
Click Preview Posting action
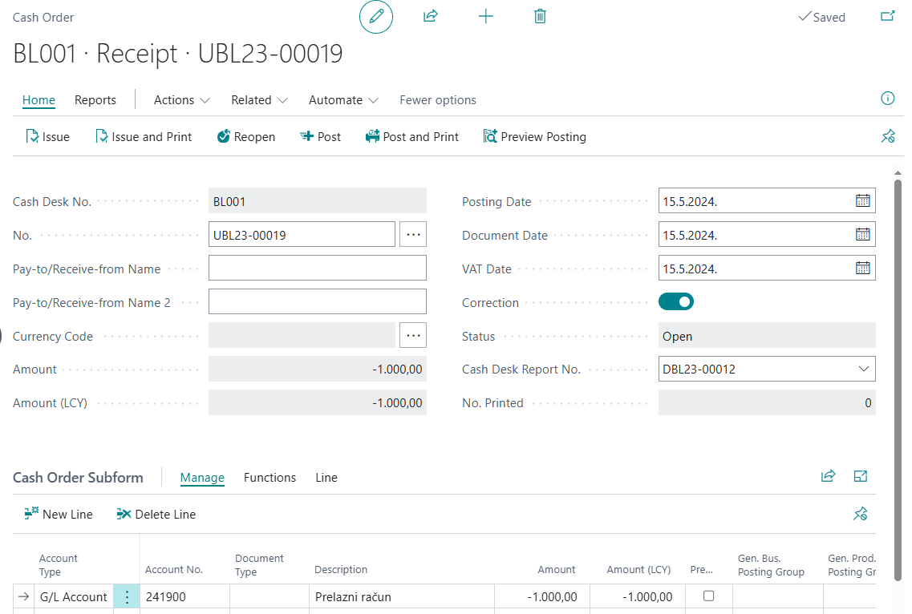pos(534,136)
